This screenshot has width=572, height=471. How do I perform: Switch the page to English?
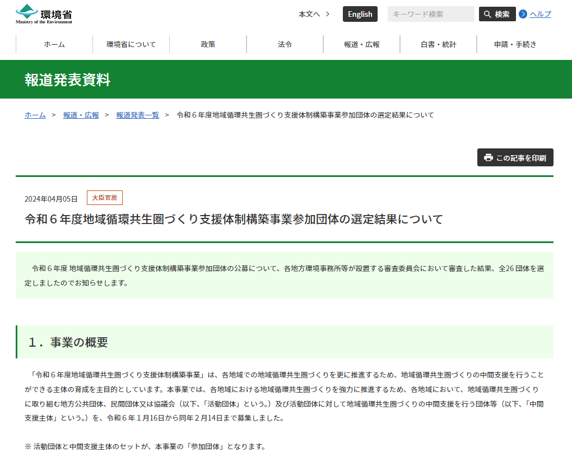click(x=360, y=13)
